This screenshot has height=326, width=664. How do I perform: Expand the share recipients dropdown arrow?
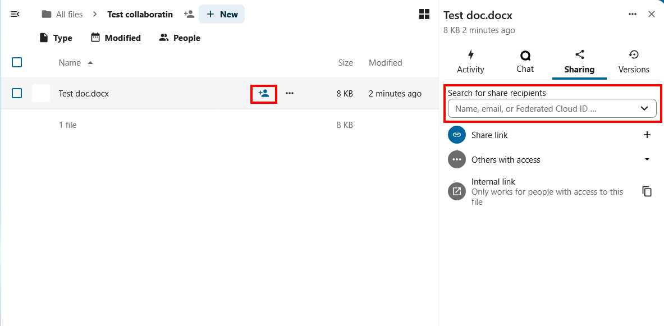tap(644, 108)
